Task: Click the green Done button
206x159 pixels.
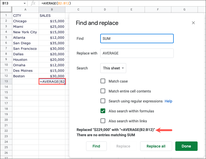Action: click(186, 146)
